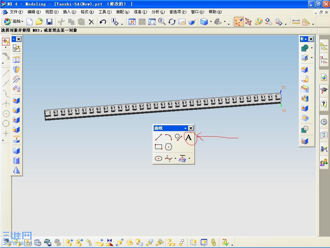This screenshot has width=330, height=248.
Task: Click the Zoom window icon
Action: (152, 22)
